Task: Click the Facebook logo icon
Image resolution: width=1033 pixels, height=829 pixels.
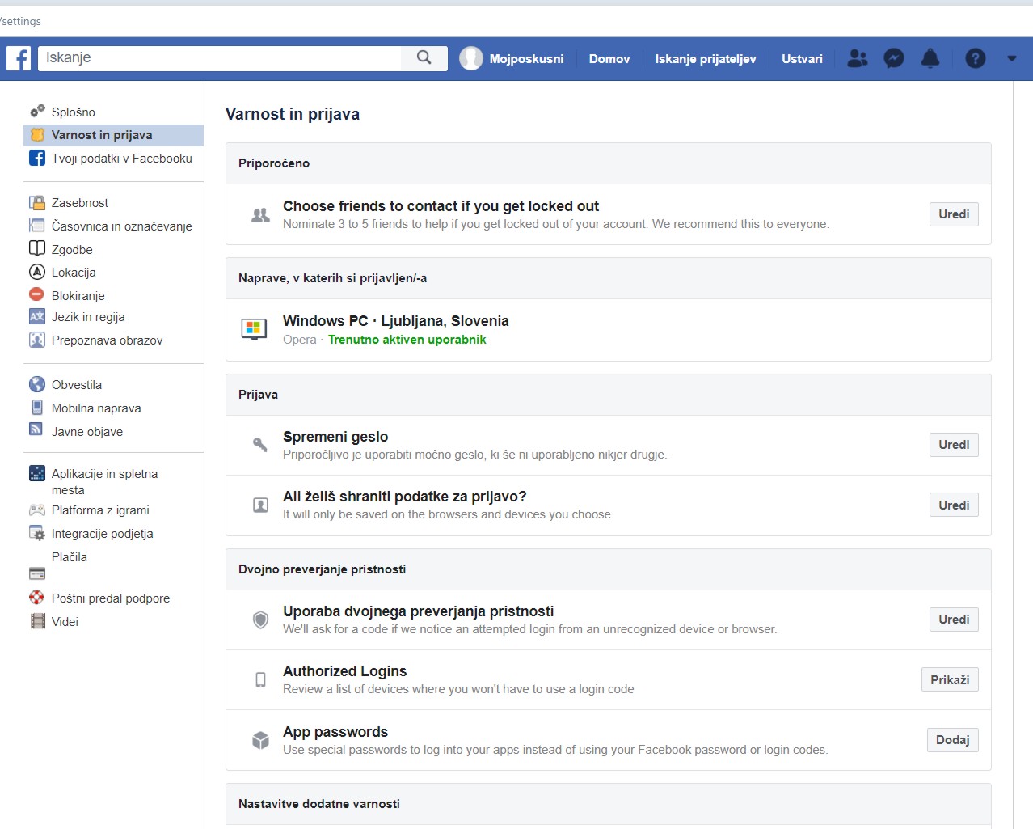Action: click(x=19, y=58)
